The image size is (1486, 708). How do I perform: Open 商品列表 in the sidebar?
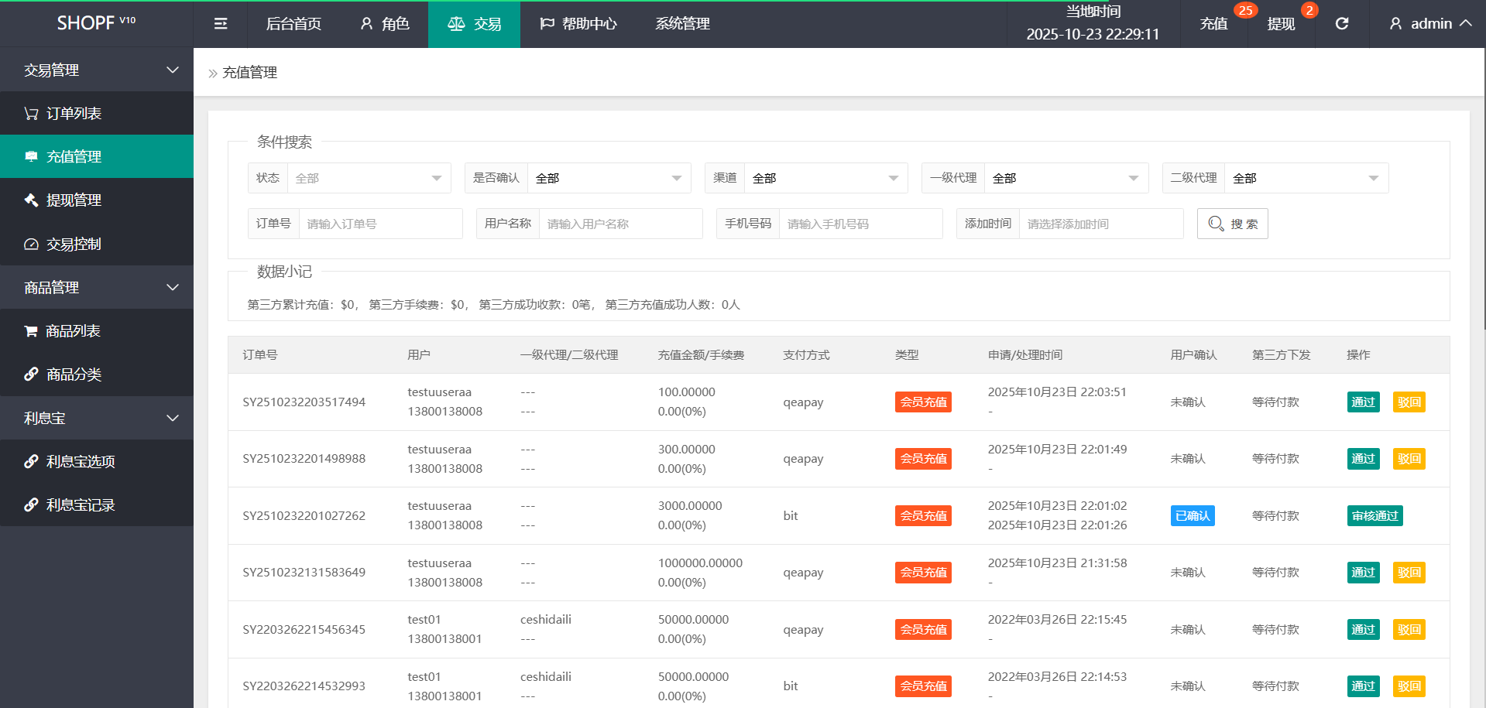(x=73, y=331)
